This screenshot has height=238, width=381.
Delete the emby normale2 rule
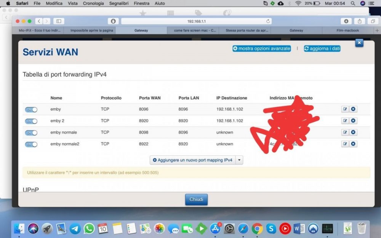pyautogui.click(x=353, y=144)
